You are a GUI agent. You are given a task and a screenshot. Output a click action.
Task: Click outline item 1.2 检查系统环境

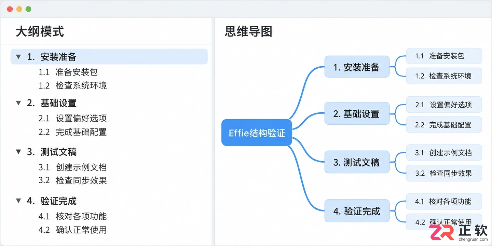[72, 85]
